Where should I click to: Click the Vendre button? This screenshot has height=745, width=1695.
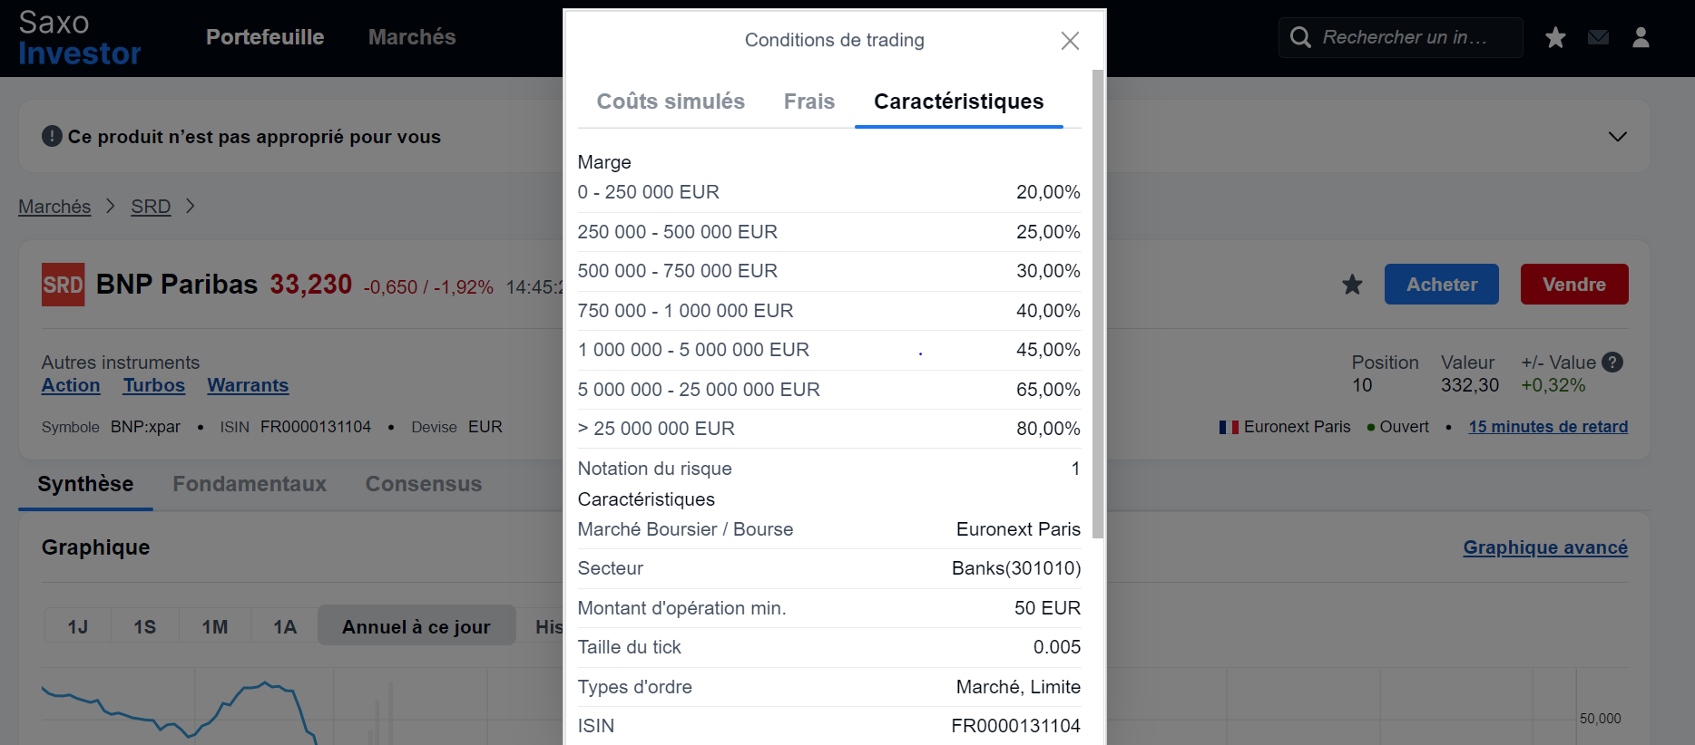point(1574,285)
